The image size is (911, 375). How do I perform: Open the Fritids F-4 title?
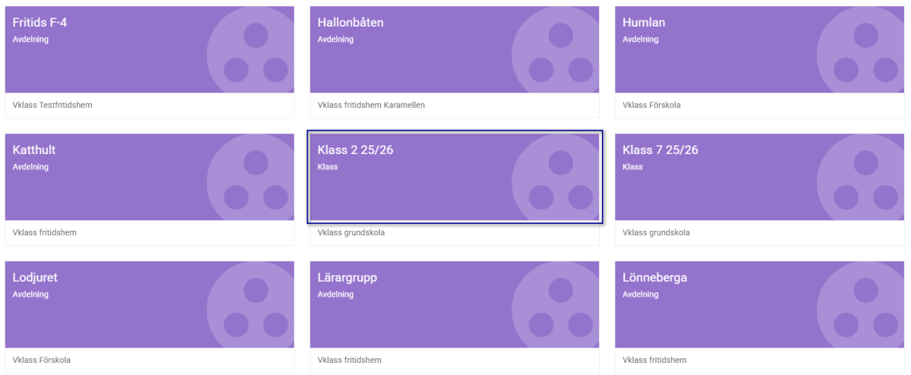click(40, 23)
